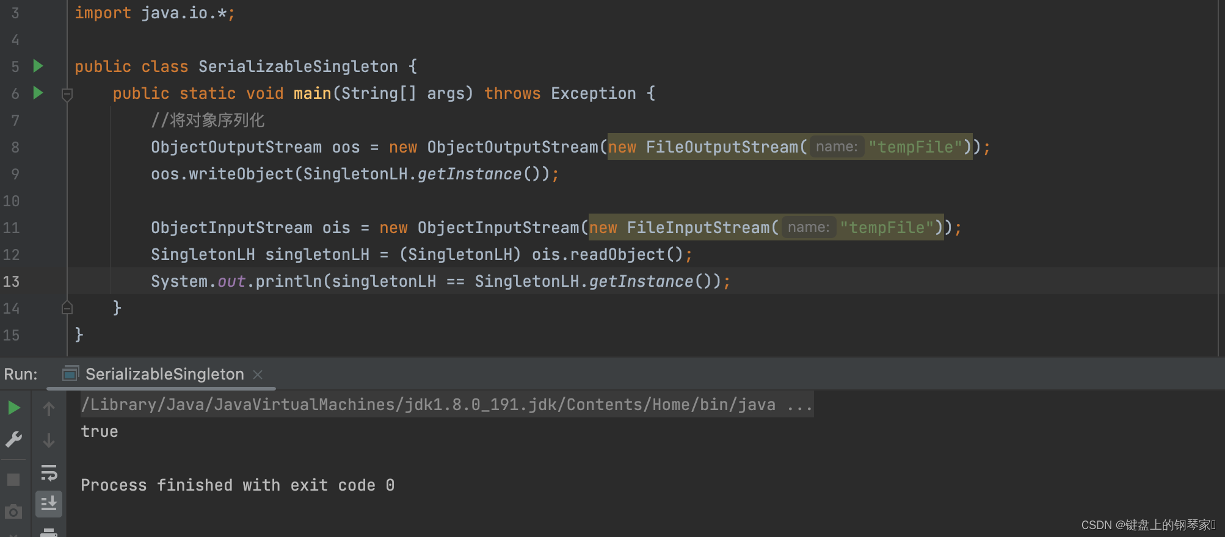1225x537 pixels.
Task: Collapse main method fold marker on line 6
Action: 67,94
